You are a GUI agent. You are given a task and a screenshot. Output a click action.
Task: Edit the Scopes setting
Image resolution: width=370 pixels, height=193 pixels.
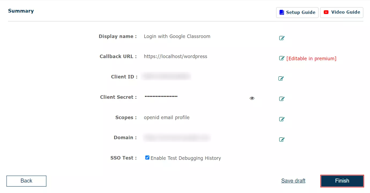(x=282, y=119)
